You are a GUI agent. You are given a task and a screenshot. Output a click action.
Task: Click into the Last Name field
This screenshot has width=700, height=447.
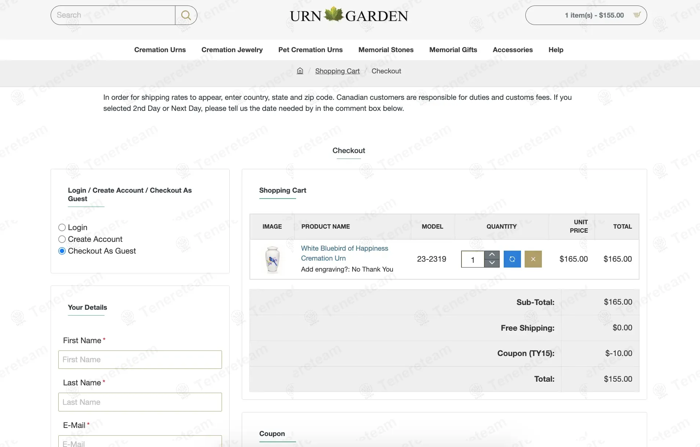point(140,402)
